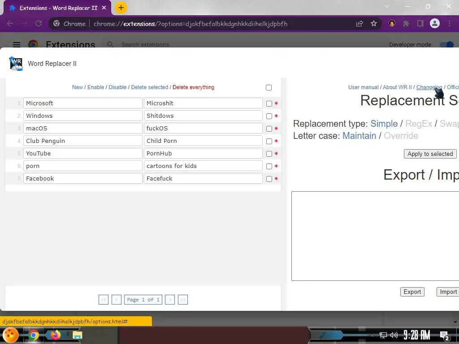
Task: Go to first page with << button
Action: point(104,300)
